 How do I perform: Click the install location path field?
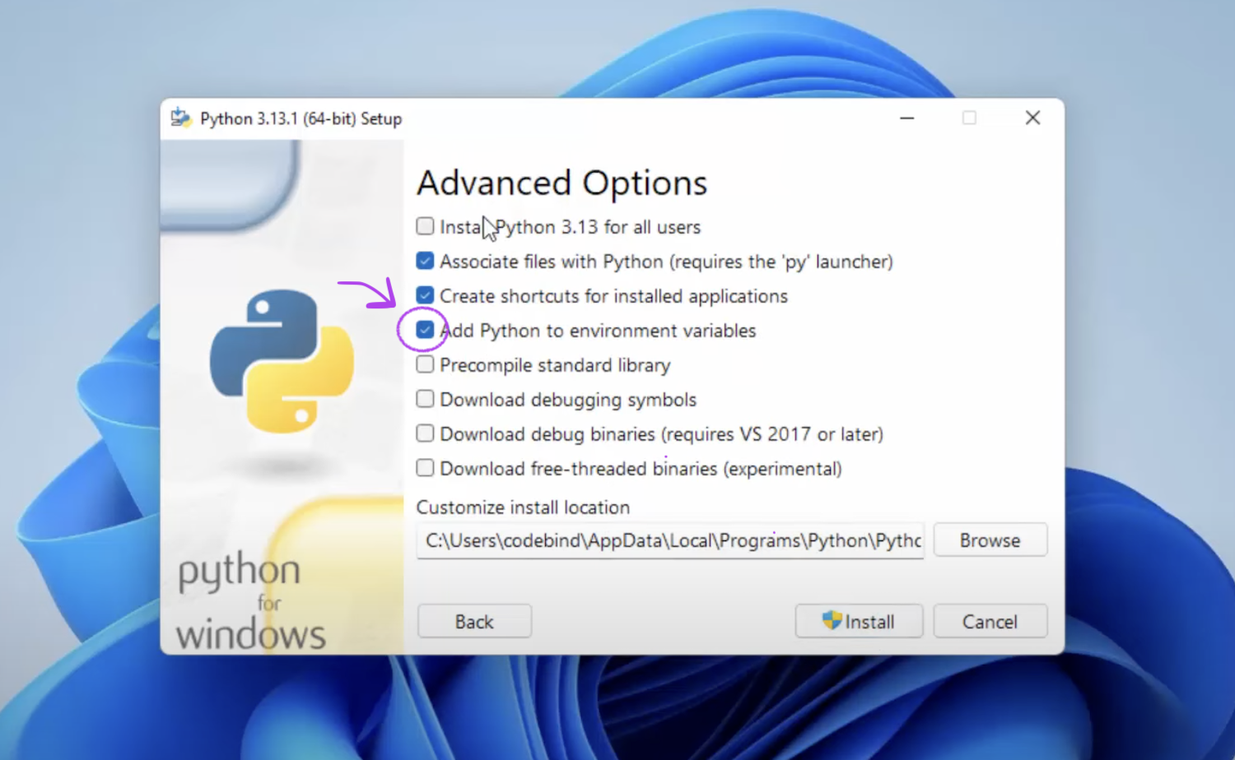[x=670, y=540]
